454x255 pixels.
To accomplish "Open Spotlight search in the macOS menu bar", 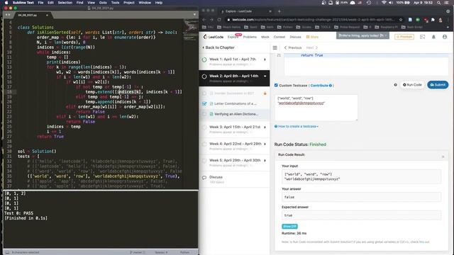I will tap(439, 3).
